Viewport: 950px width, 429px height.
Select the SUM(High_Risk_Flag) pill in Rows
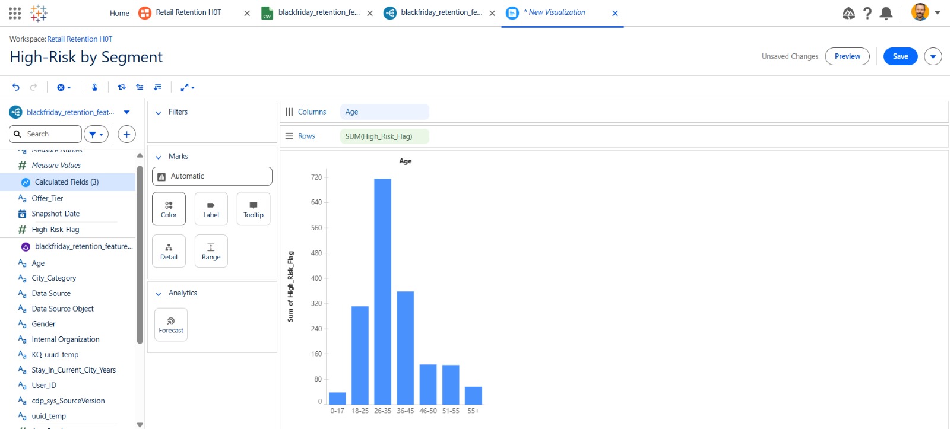click(384, 136)
